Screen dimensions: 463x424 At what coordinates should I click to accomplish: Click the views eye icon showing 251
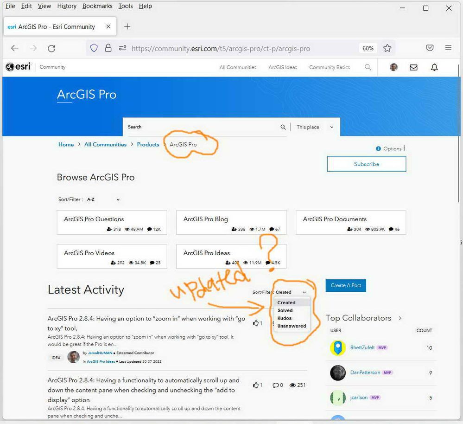292,385
